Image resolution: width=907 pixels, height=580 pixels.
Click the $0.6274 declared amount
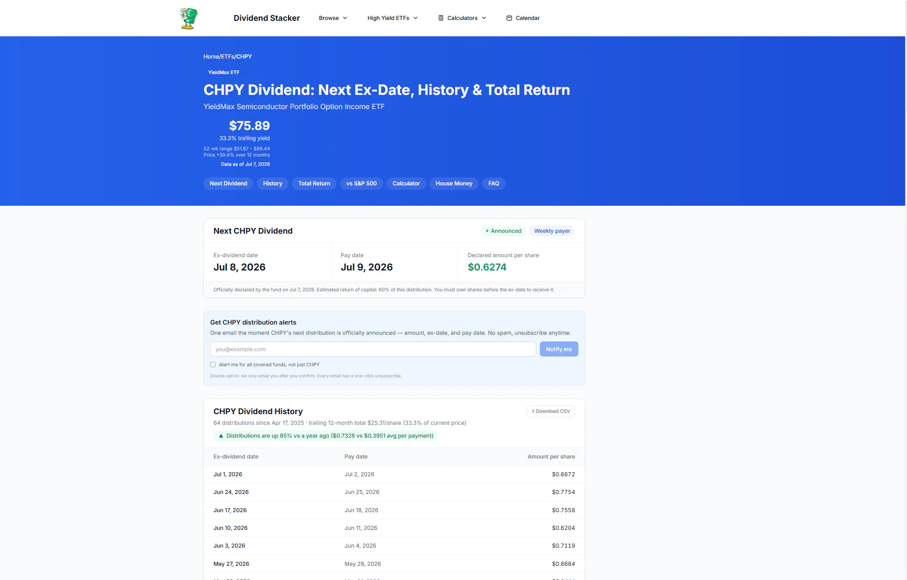[x=487, y=267]
